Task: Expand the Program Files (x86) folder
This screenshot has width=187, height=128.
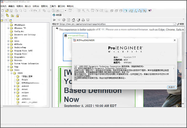Action: click(x=8, y=51)
